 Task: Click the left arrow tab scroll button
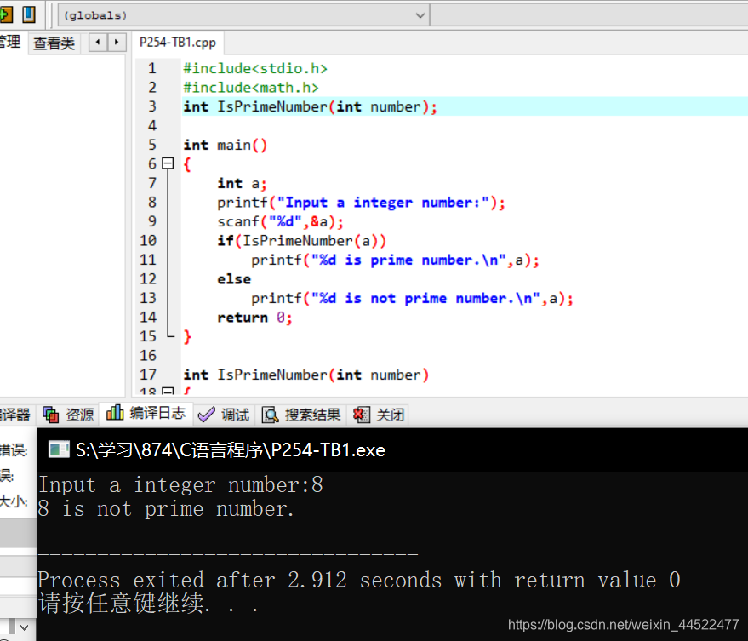98,43
